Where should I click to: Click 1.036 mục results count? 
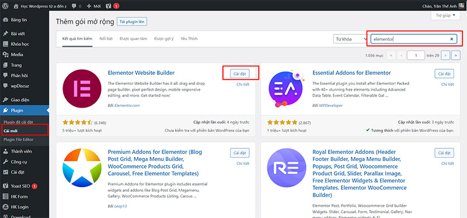pos(374,55)
